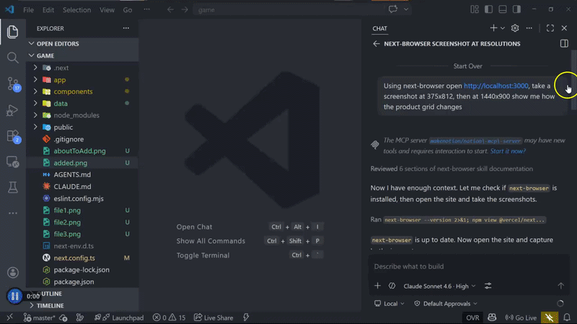The width and height of the screenshot is (577, 324).
Task: Open chat panel more actions ellipsis
Action: [x=529, y=28]
